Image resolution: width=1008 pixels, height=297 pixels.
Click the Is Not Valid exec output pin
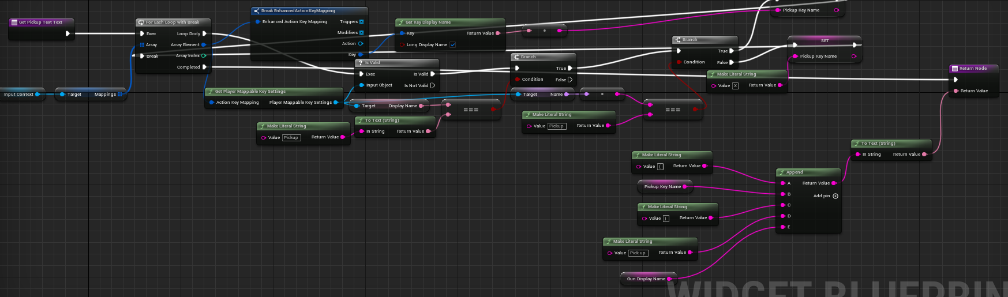pyautogui.click(x=433, y=85)
